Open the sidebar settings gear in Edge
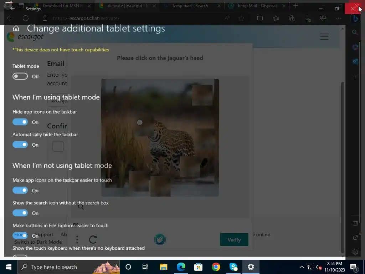Image resolution: width=365 pixels, height=274 pixels. coord(355,252)
